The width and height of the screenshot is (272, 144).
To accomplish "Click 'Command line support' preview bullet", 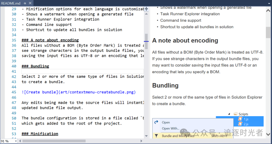I will point(181,20).
